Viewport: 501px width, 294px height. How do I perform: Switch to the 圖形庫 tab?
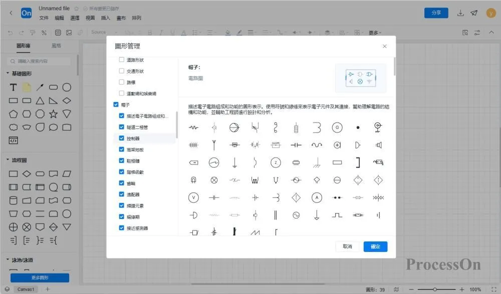pos(24,45)
